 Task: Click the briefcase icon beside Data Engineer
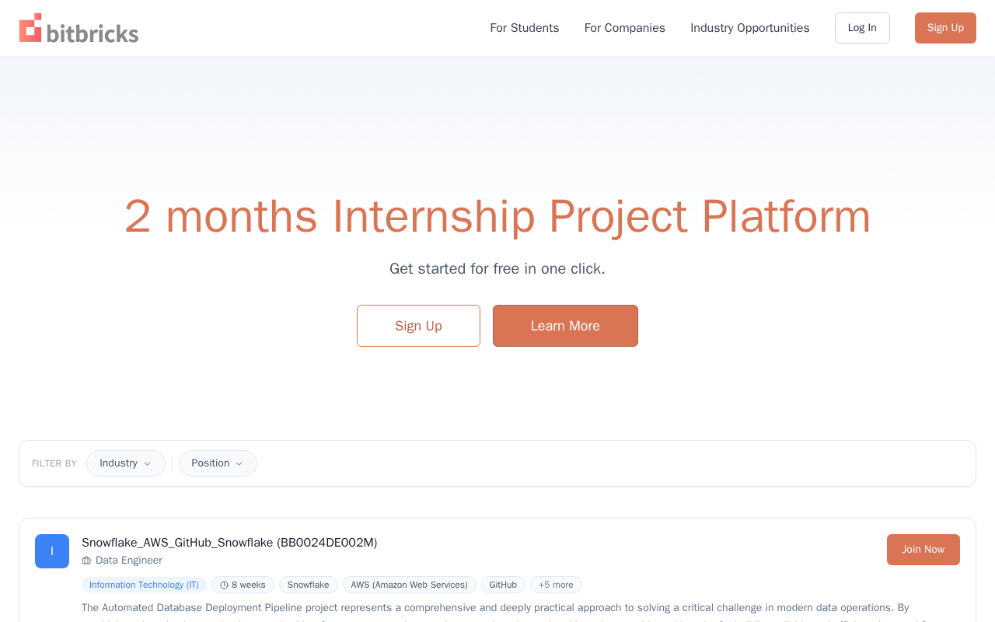[86, 561]
